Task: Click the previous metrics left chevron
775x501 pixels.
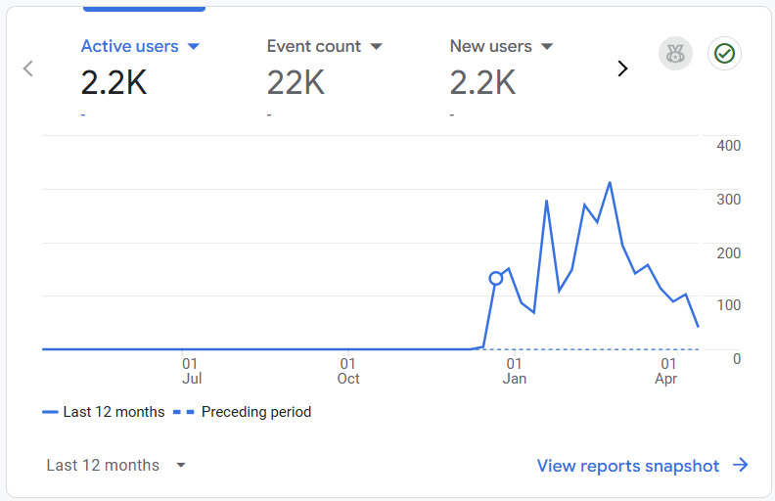Action: click(x=28, y=68)
